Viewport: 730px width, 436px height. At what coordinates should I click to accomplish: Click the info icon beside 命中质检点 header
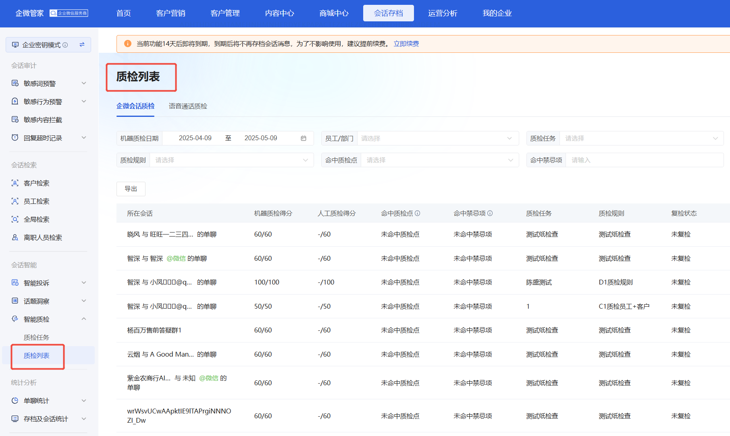click(x=418, y=213)
